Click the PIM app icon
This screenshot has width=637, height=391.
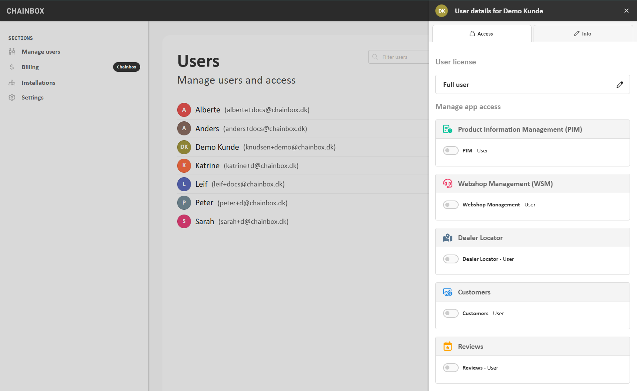coord(448,129)
